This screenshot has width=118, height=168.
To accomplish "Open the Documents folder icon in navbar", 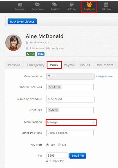I will click(37, 4).
